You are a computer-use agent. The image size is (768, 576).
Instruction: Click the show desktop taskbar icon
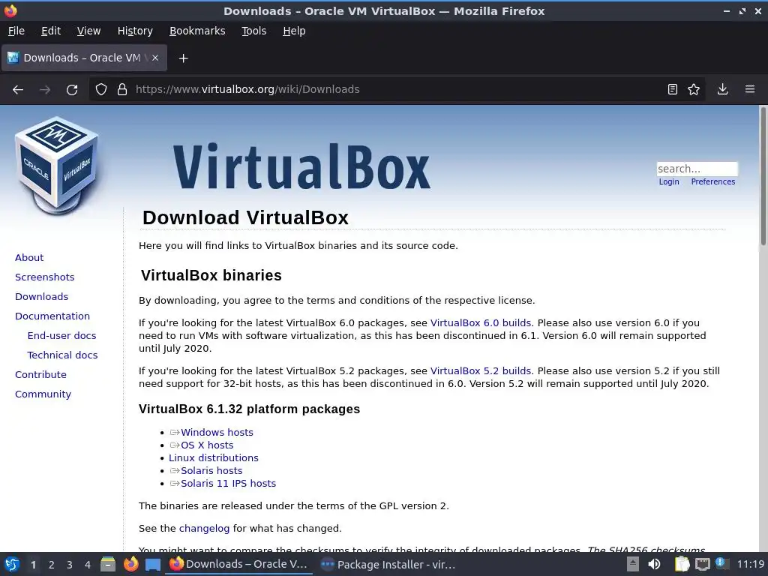(153, 565)
